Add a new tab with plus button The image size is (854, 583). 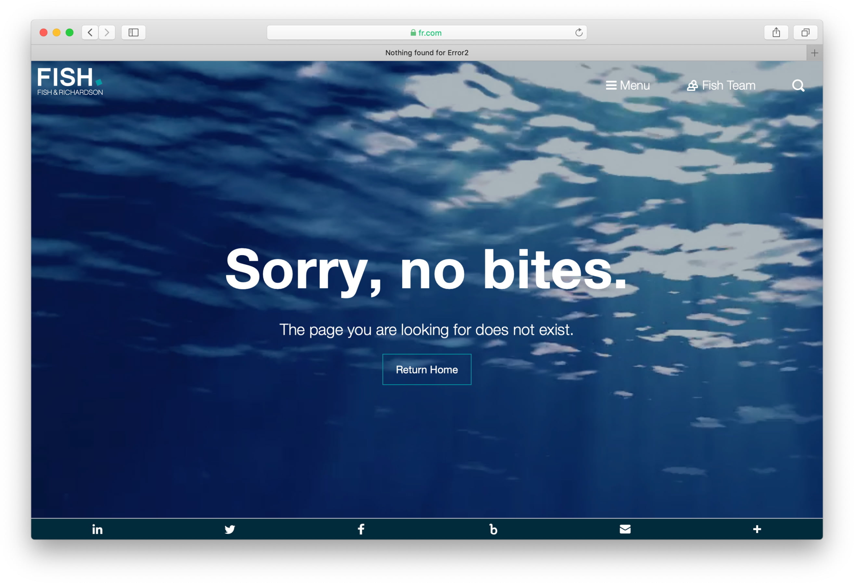click(x=815, y=53)
